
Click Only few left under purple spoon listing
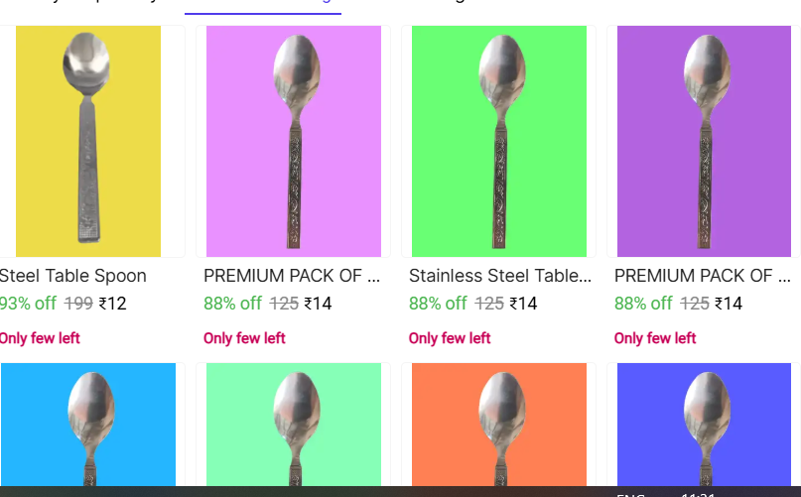coord(655,338)
